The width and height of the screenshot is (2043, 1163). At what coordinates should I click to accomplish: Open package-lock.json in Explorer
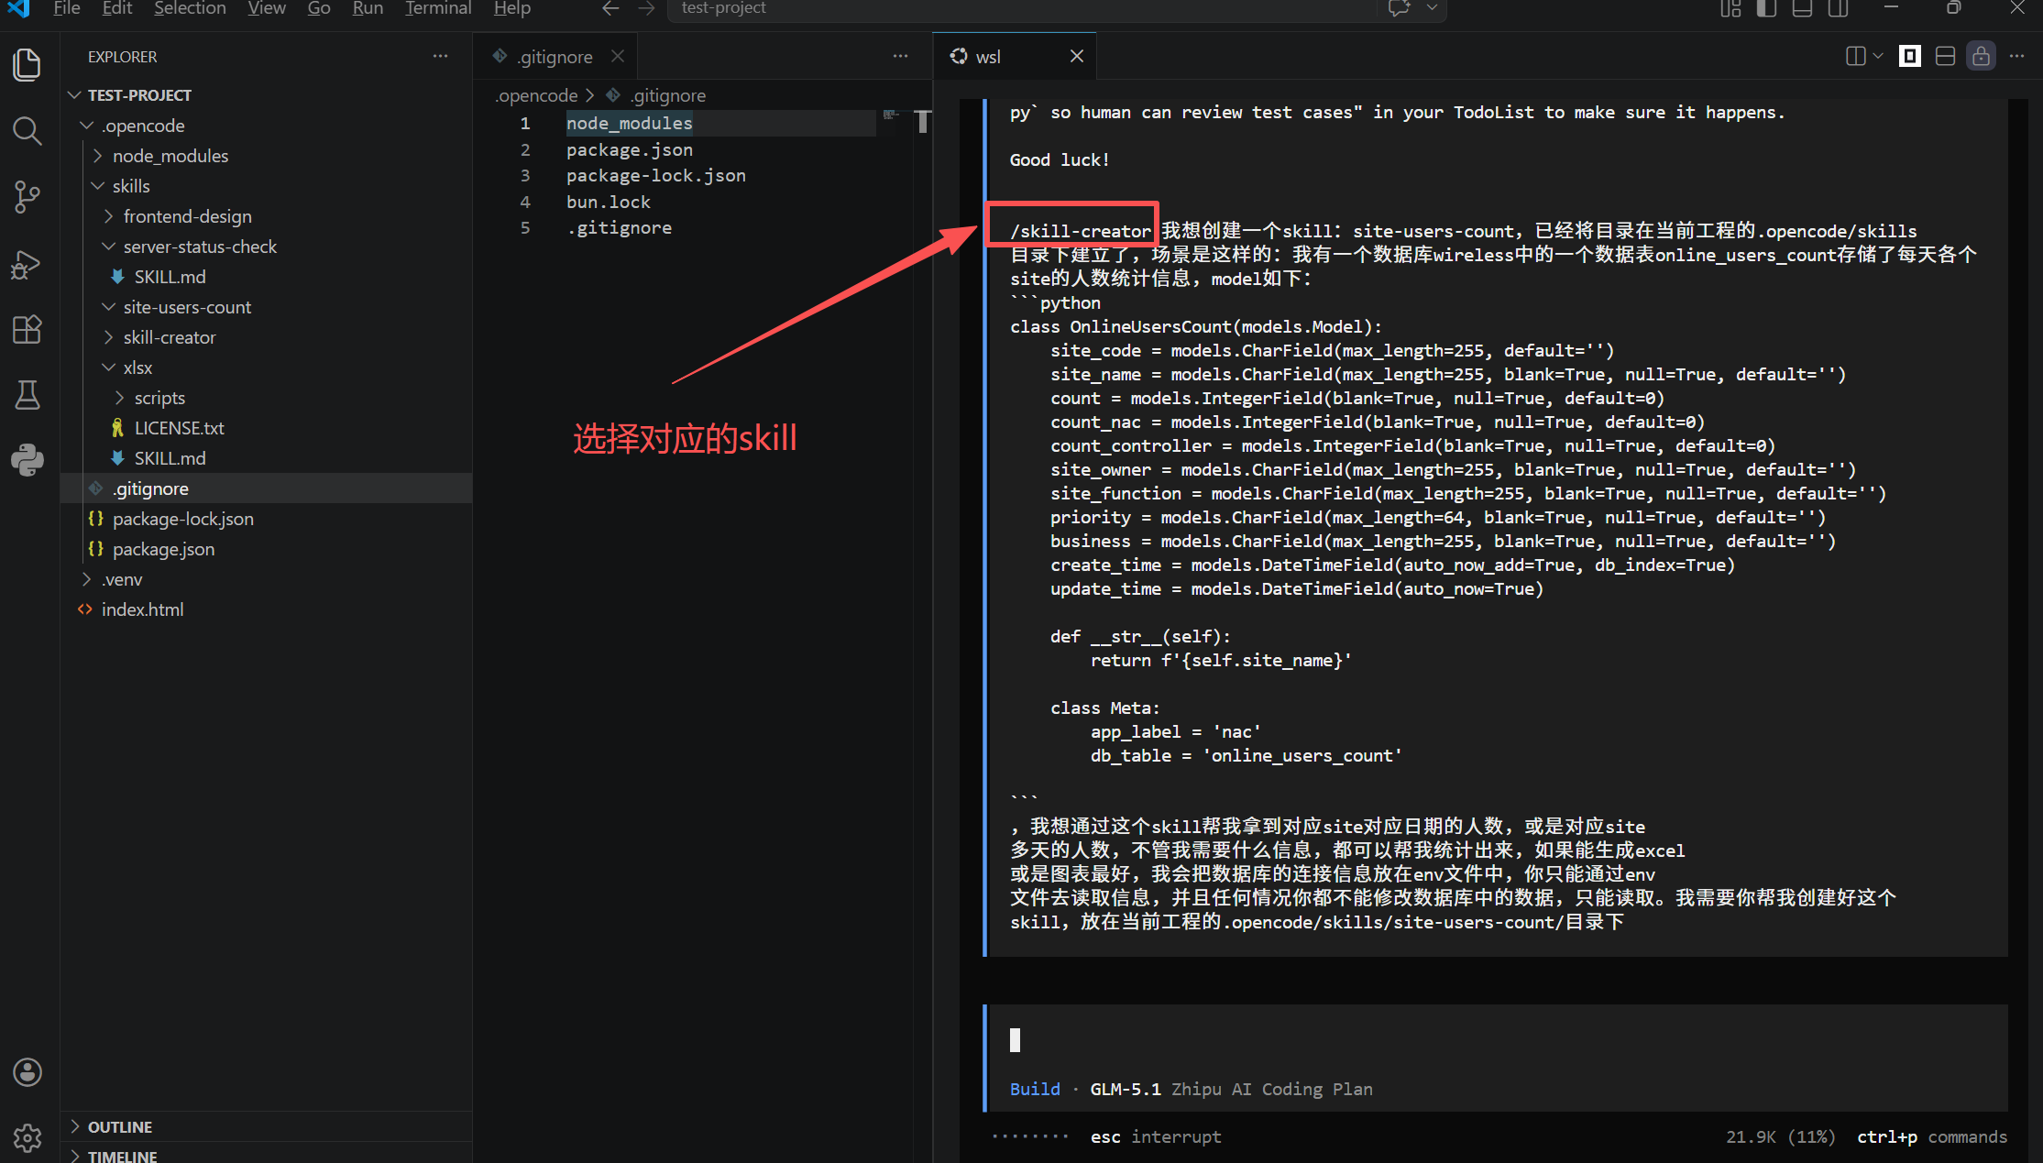pos(182,519)
